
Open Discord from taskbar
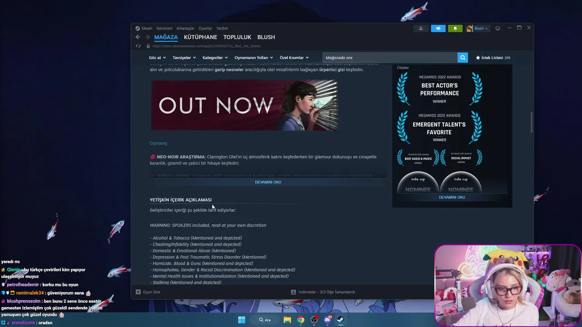(x=327, y=320)
